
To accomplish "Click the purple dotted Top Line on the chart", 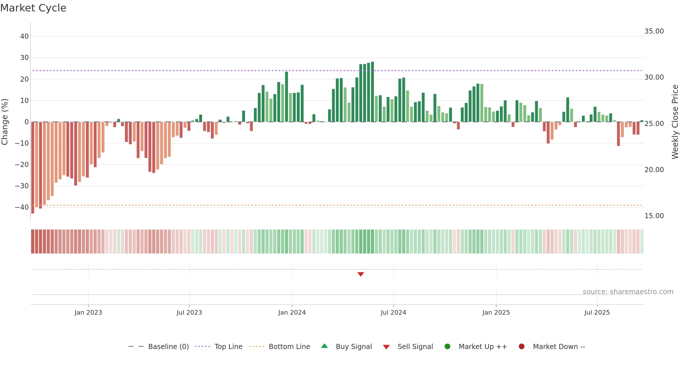I will pos(337,71).
